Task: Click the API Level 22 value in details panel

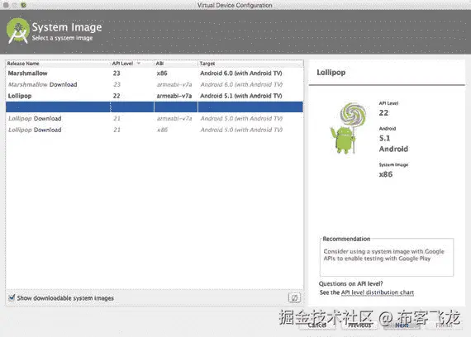Action: pyautogui.click(x=383, y=113)
